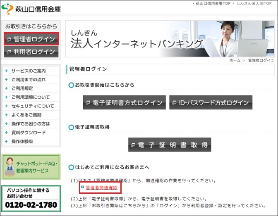Open 操作体験版 in sidebar

click(22, 141)
